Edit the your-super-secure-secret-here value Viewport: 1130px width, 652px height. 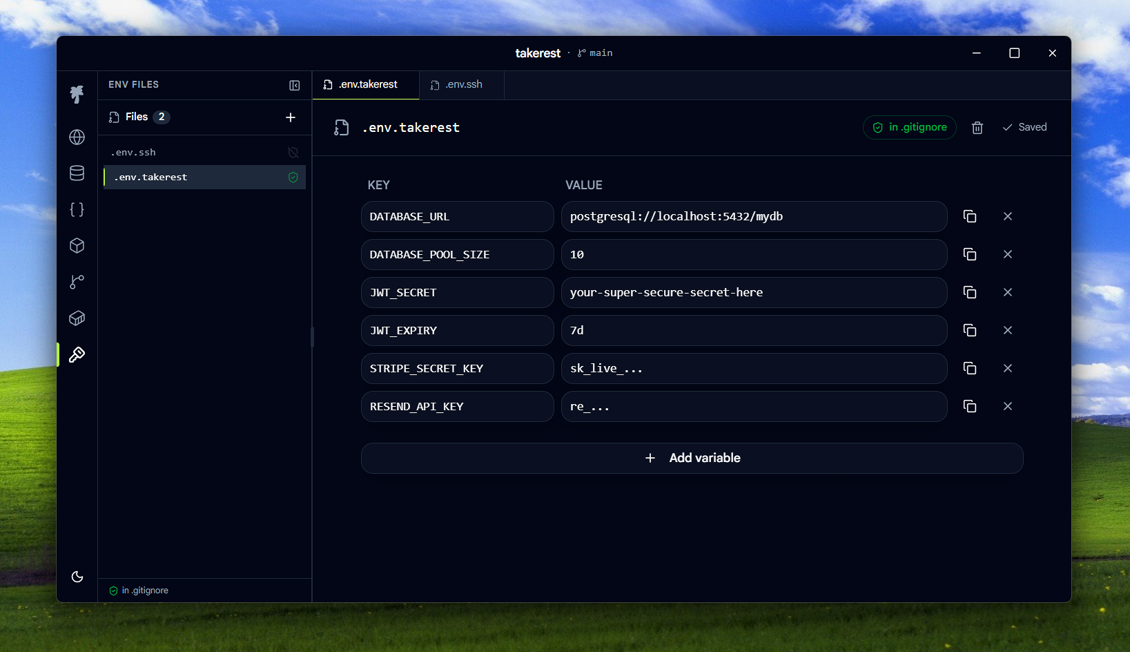[754, 293]
